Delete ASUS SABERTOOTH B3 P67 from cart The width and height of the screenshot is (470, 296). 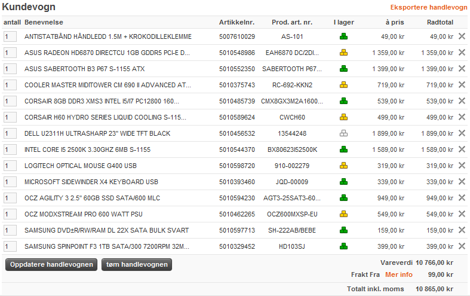462,69
